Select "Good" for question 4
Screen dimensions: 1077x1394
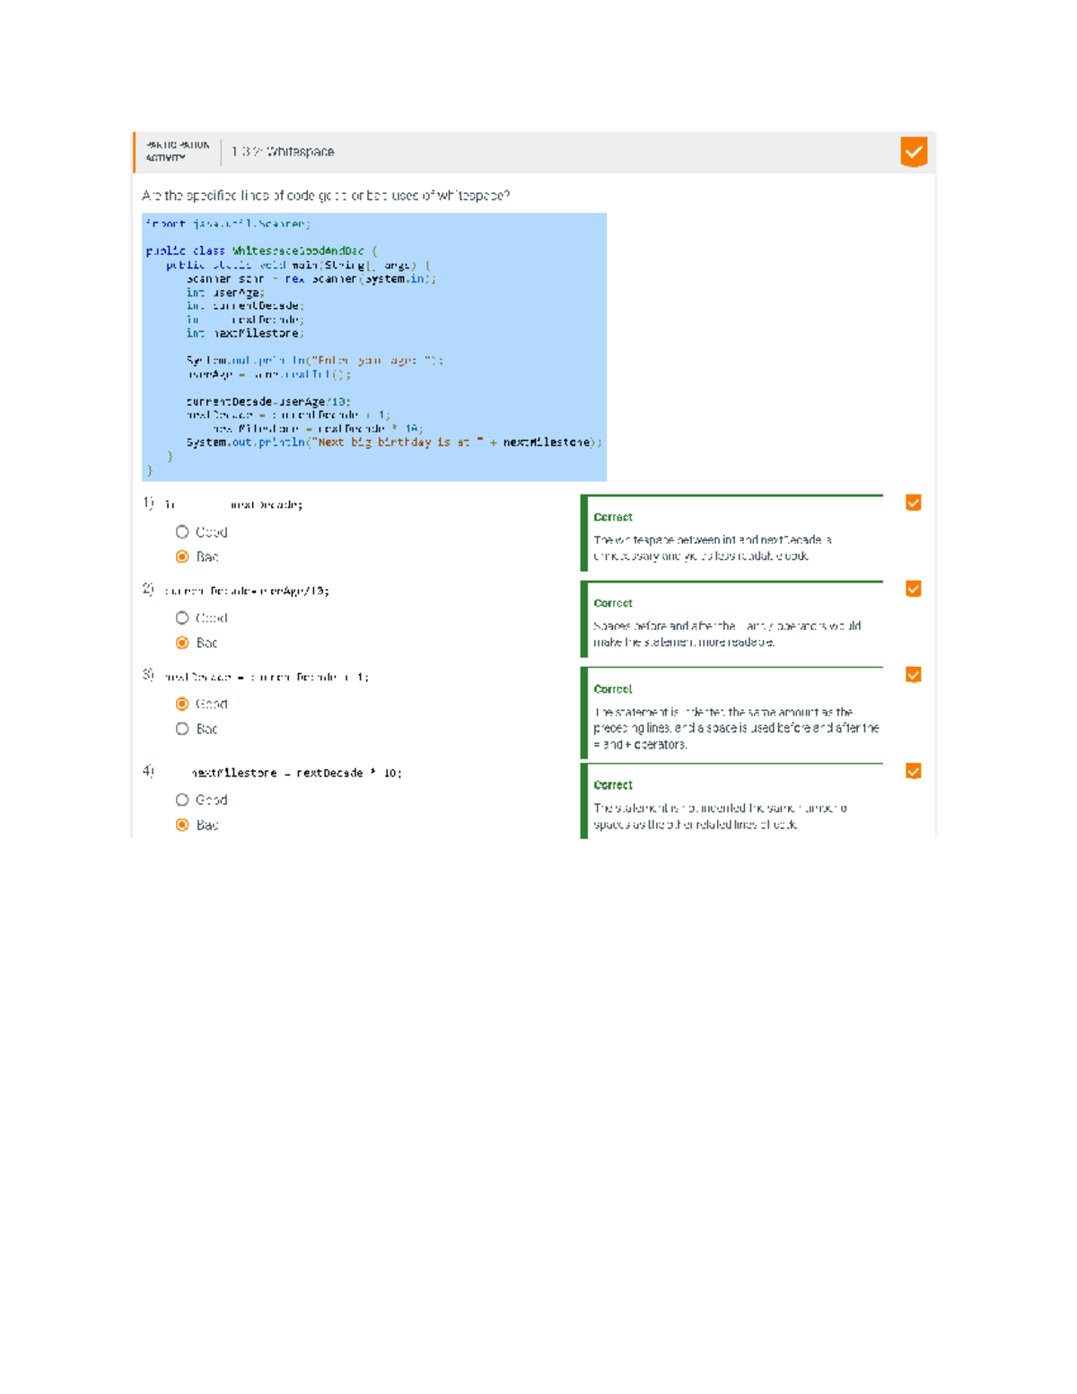(x=183, y=799)
